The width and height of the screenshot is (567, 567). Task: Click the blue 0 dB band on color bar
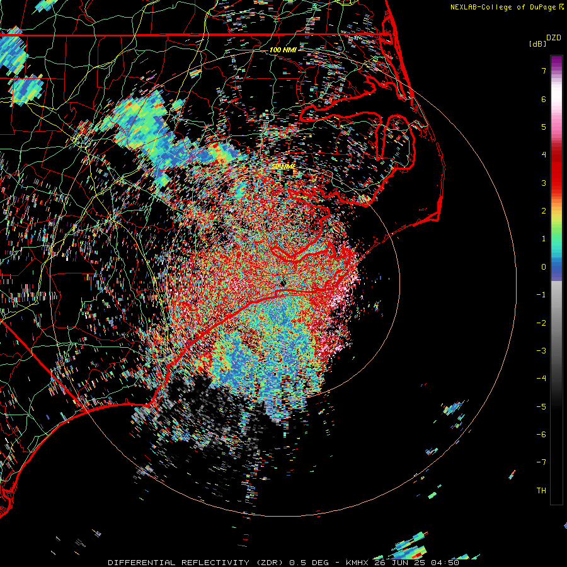pyautogui.click(x=556, y=268)
